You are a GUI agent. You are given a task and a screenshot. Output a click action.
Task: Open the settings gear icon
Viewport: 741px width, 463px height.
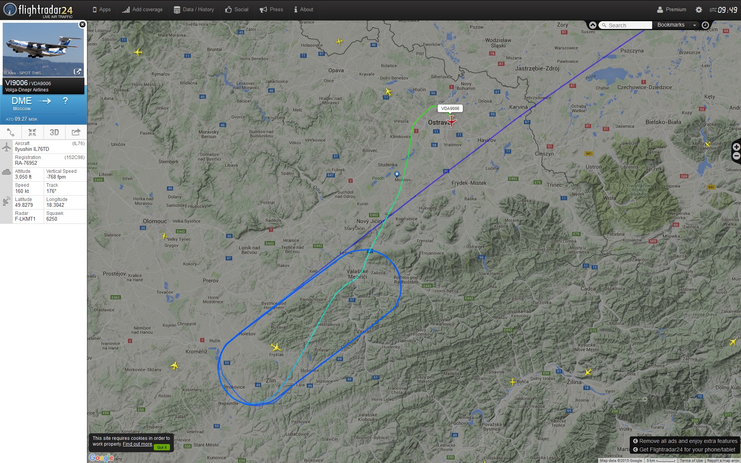click(x=699, y=10)
